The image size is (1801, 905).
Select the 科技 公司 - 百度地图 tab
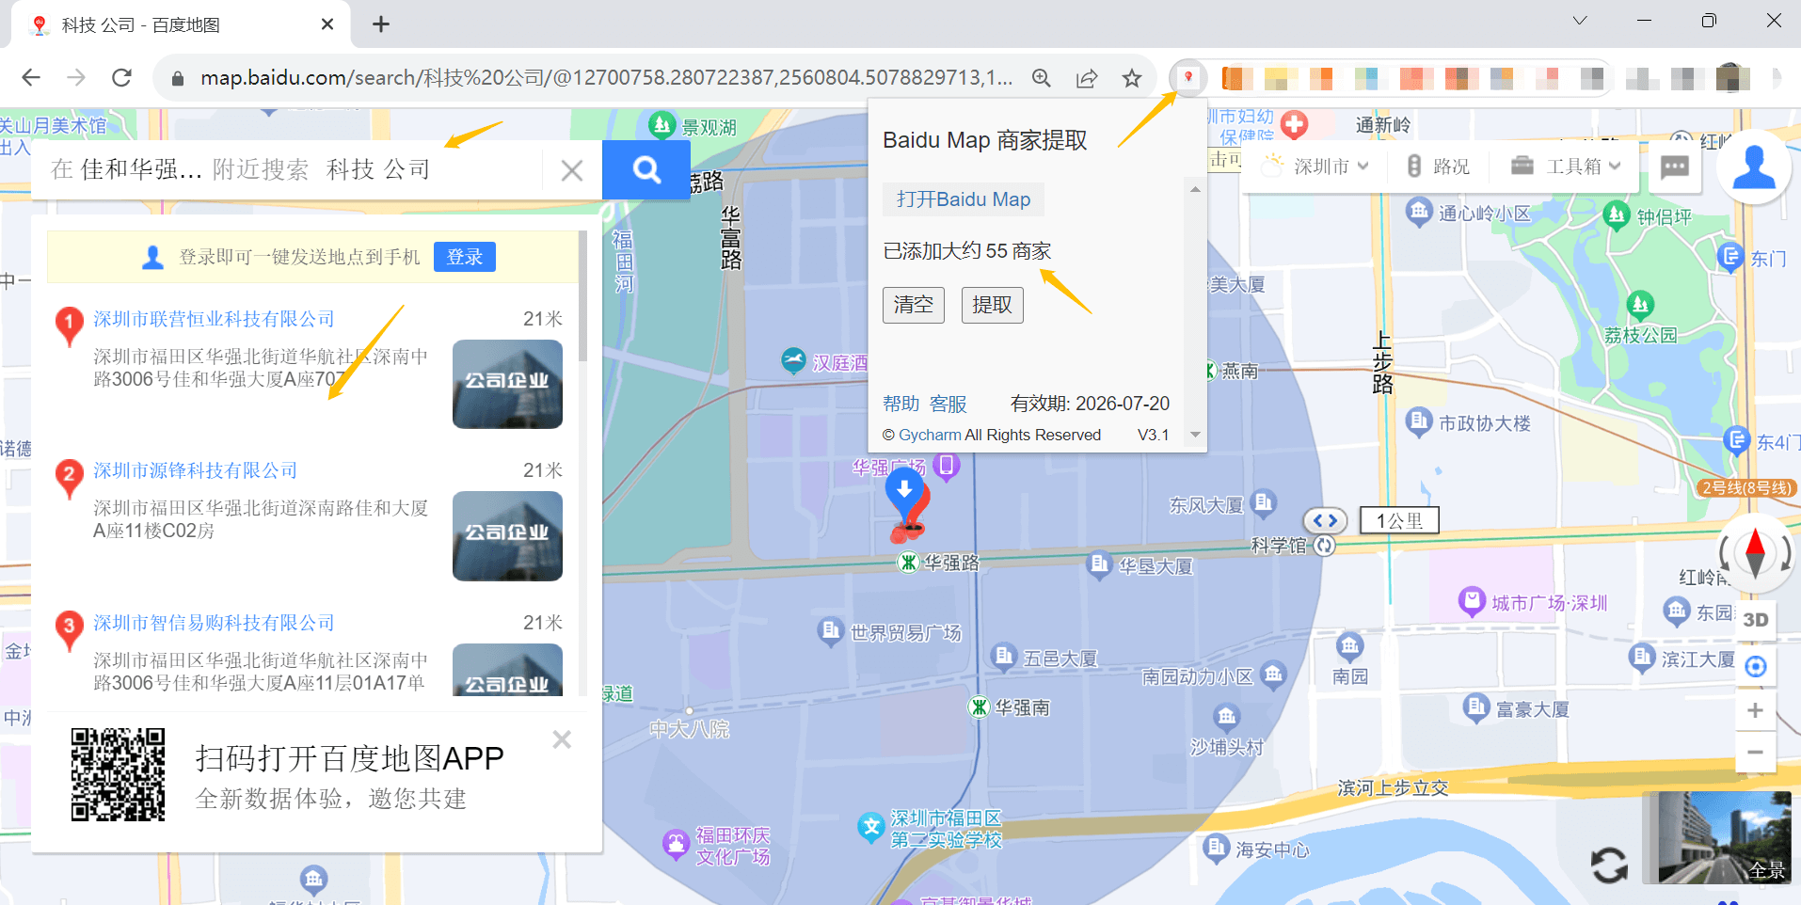(x=151, y=24)
